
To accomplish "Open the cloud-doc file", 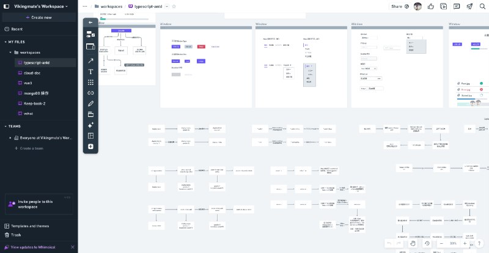I will 32,73.
